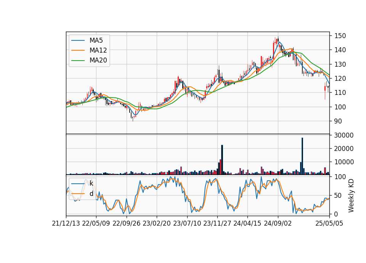Click the d legend label in KD panel

91,194
